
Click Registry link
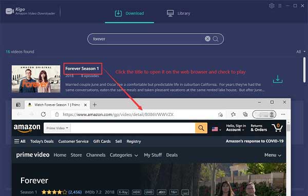133,142
